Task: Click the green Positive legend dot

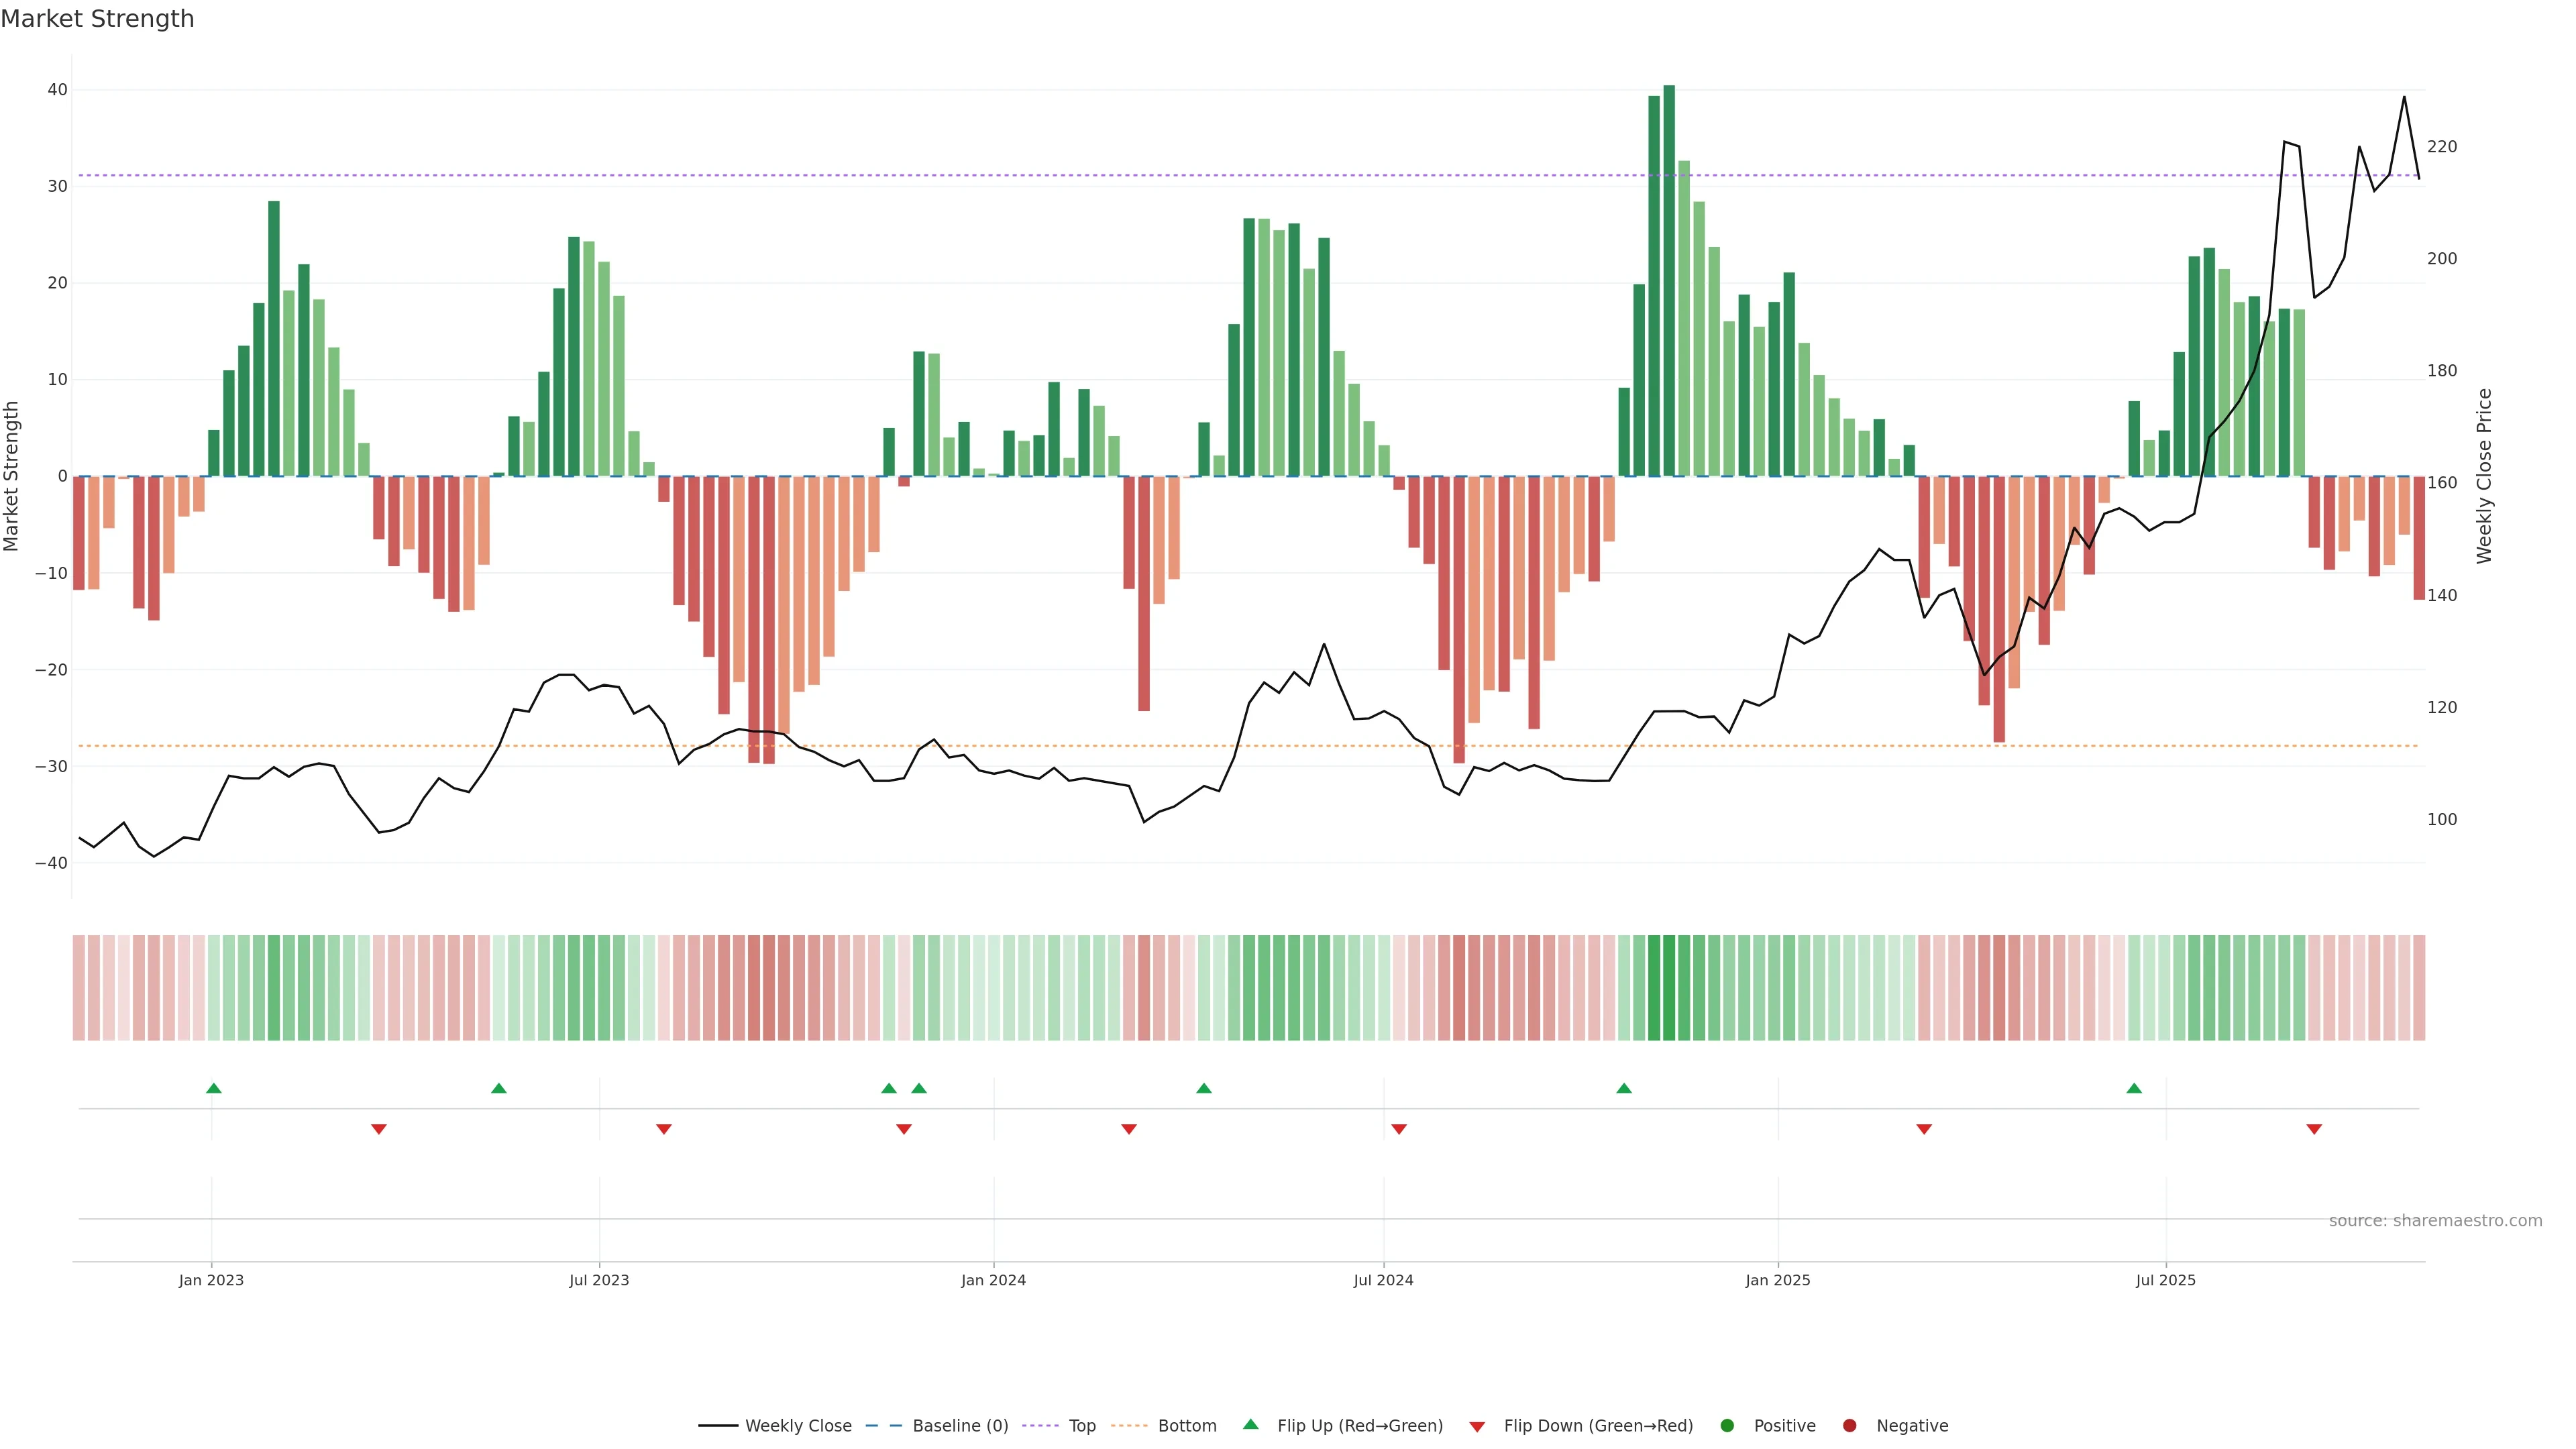Action: (x=1727, y=1426)
